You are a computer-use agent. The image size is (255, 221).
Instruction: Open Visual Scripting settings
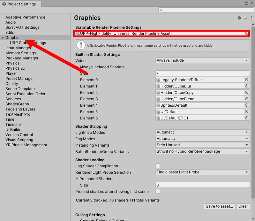point(19,140)
